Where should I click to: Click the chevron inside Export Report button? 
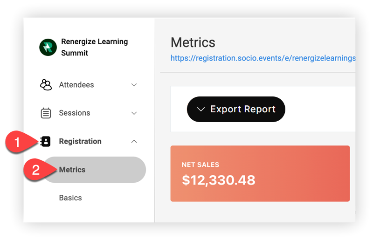201,109
